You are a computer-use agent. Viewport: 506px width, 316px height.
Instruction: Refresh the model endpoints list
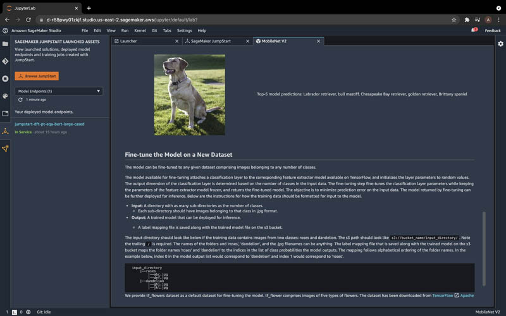[x=20, y=100]
